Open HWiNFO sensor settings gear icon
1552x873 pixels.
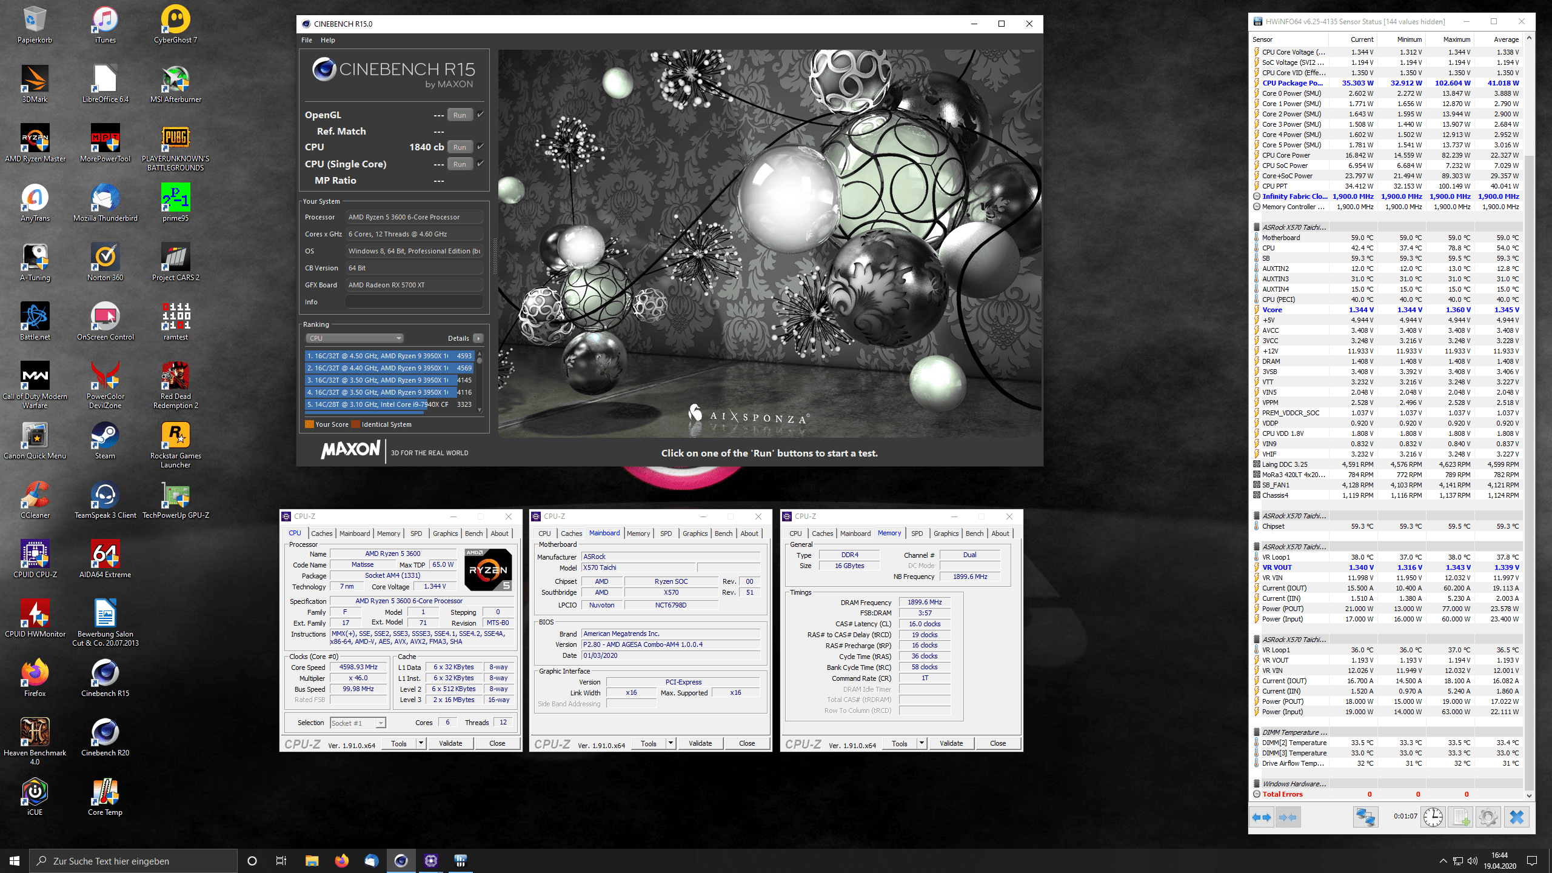[1488, 817]
